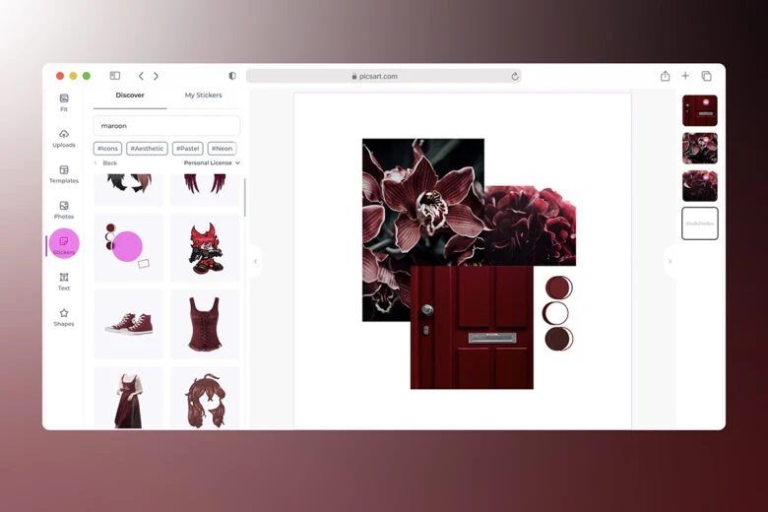Expand the right layers panel arrow
Viewport: 768px width, 512px height.
point(669,261)
